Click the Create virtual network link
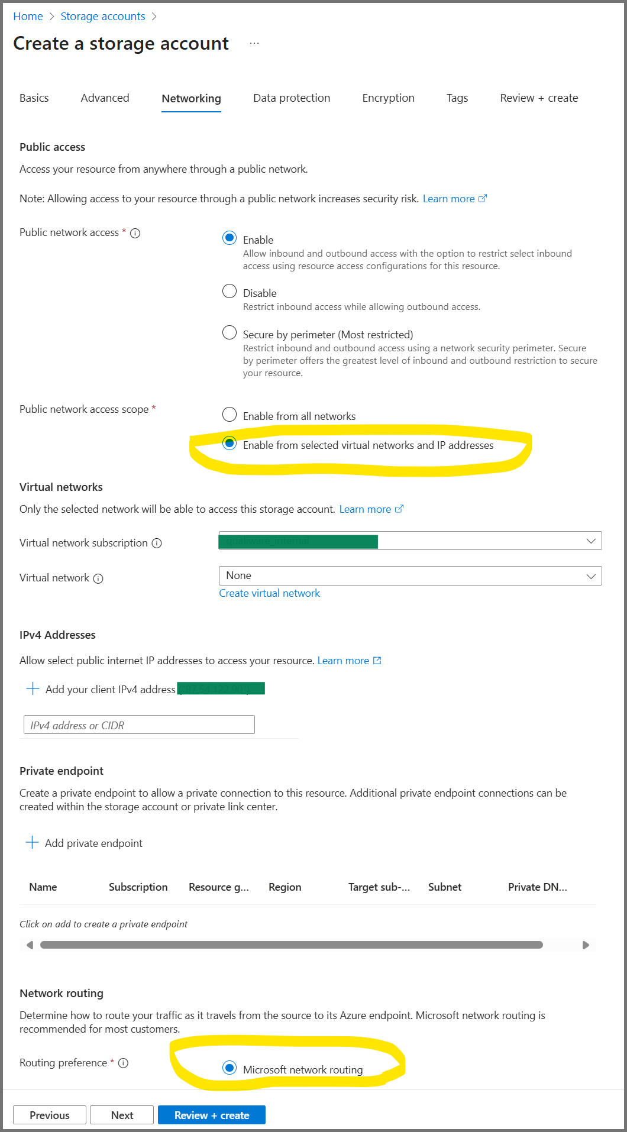Viewport: 627px width, 1132px height. (x=269, y=593)
